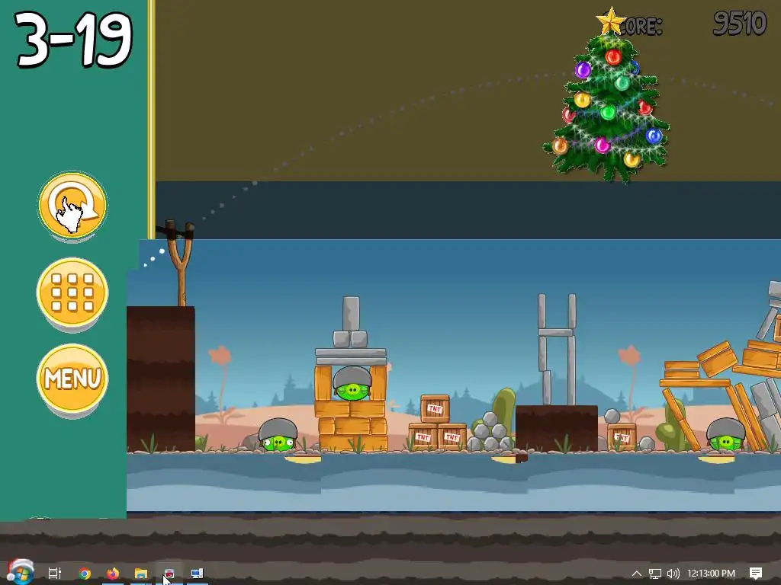Click the helmet pig beside the dirt cliff
Screen dimensions: 781x585
click(278, 435)
